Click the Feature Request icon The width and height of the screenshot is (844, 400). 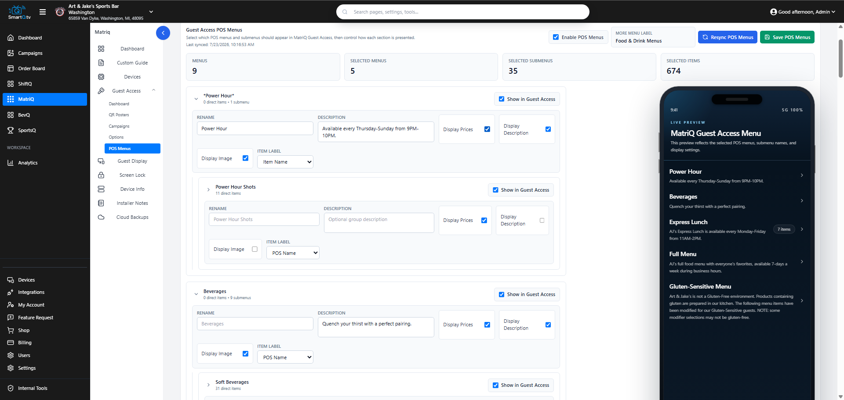coord(11,318)
